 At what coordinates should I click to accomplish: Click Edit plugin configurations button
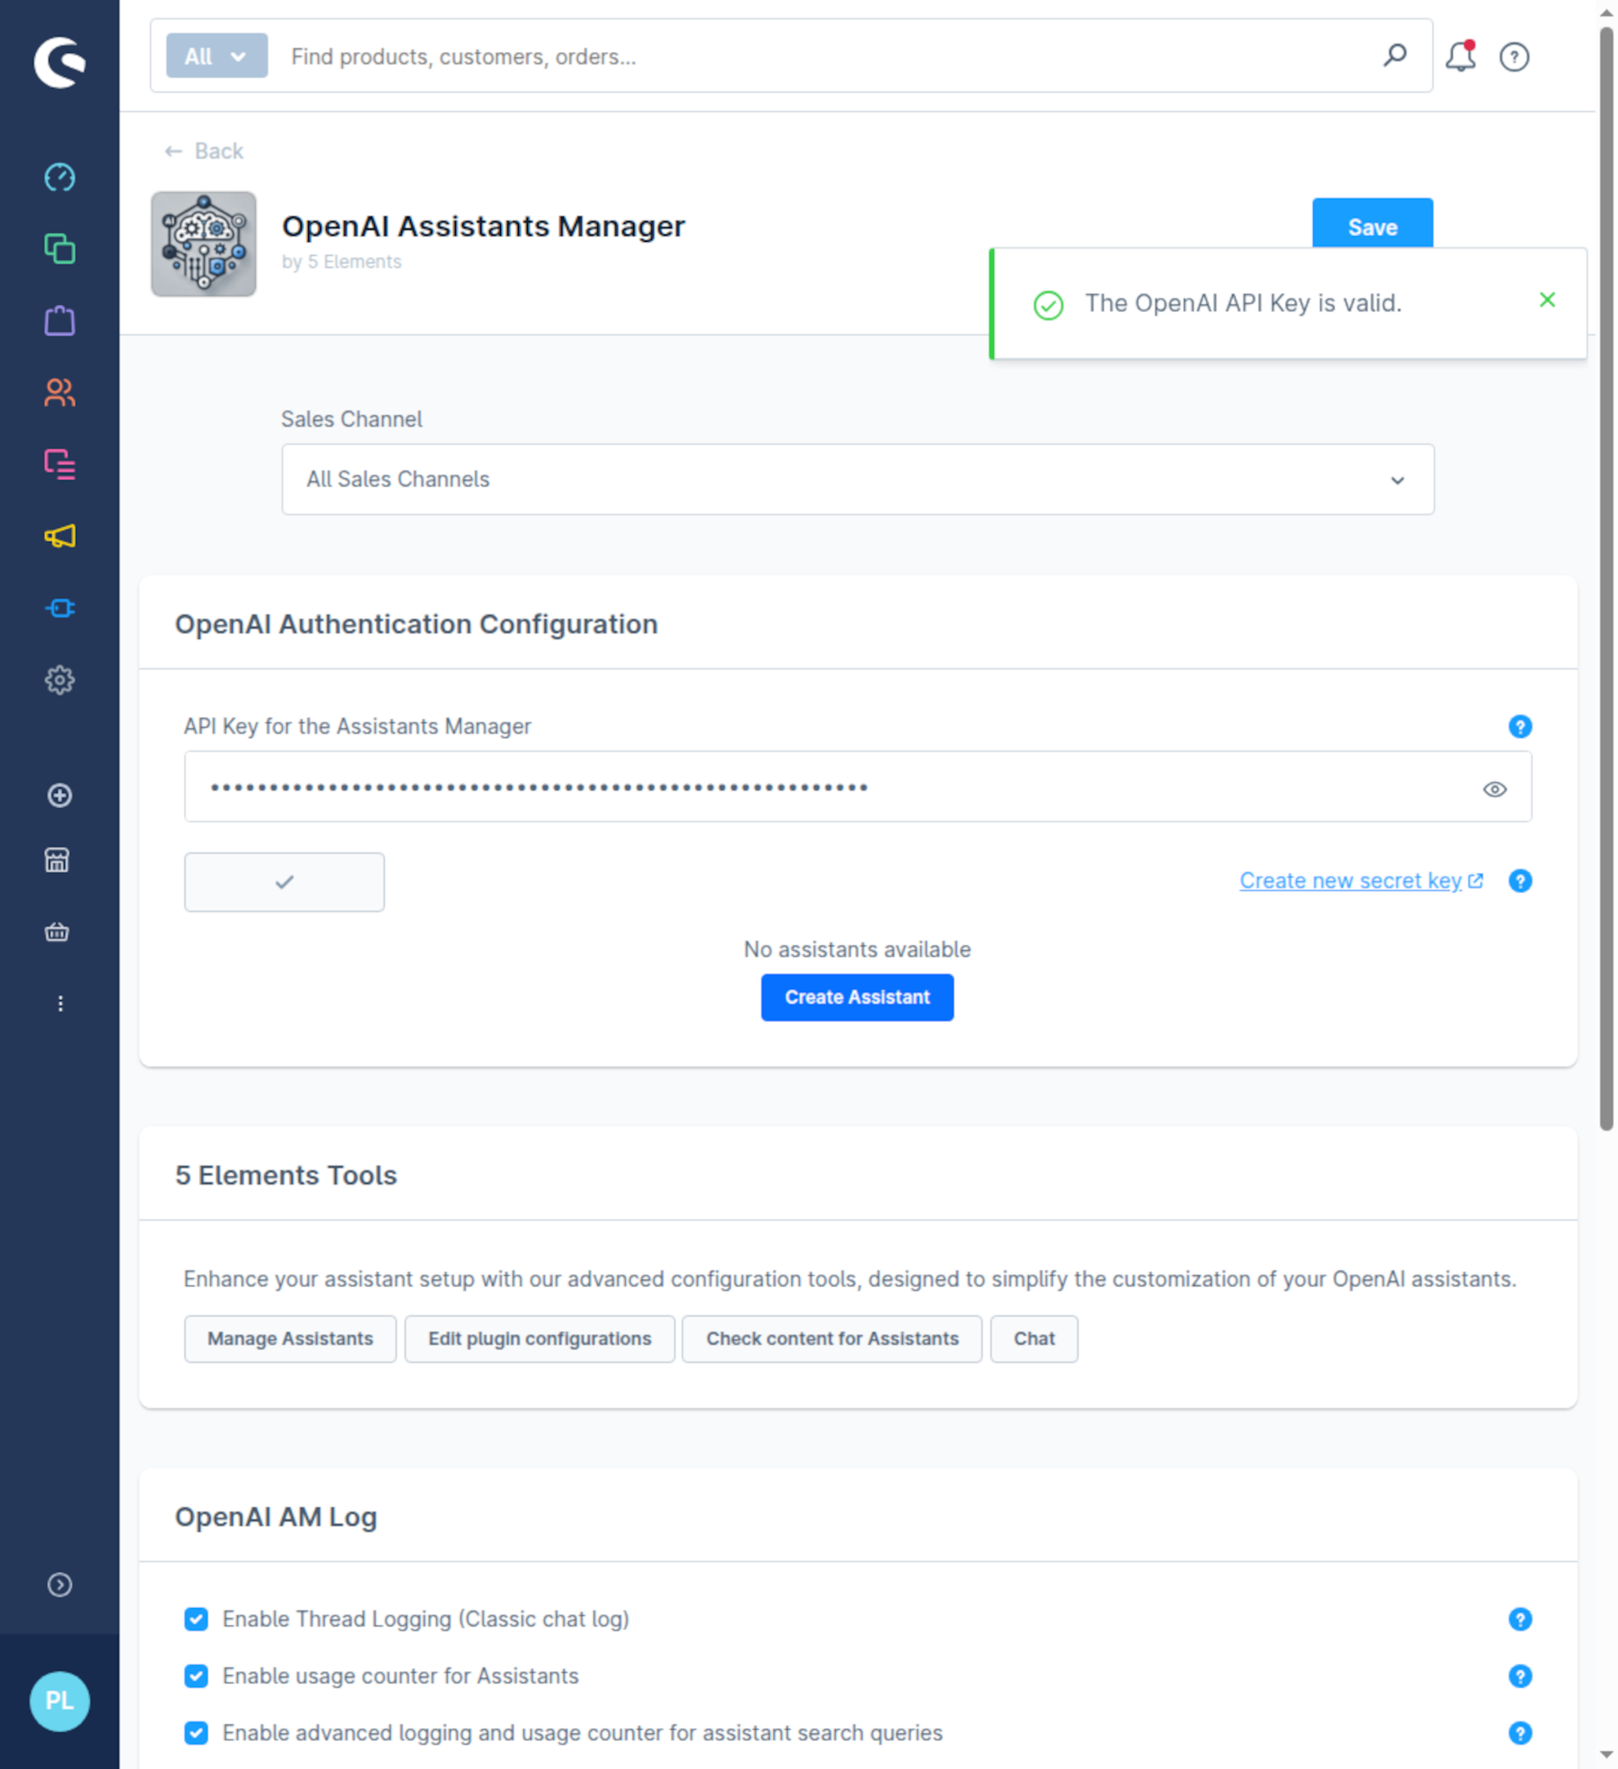pos(539,1339)
